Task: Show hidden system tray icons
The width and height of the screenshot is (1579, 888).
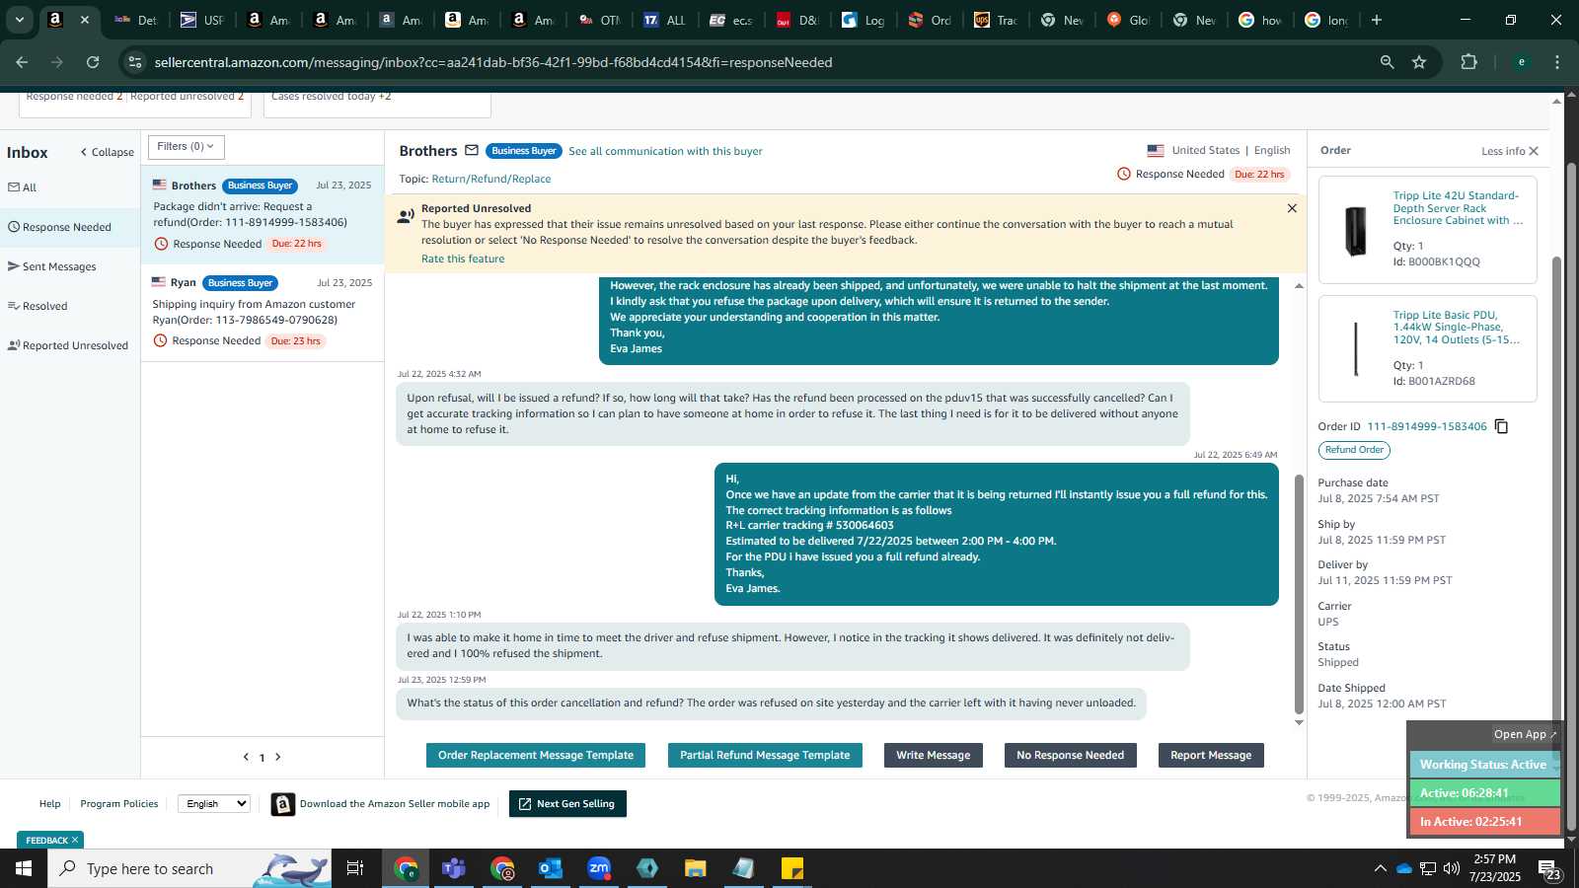Action: coord(1380,868)
